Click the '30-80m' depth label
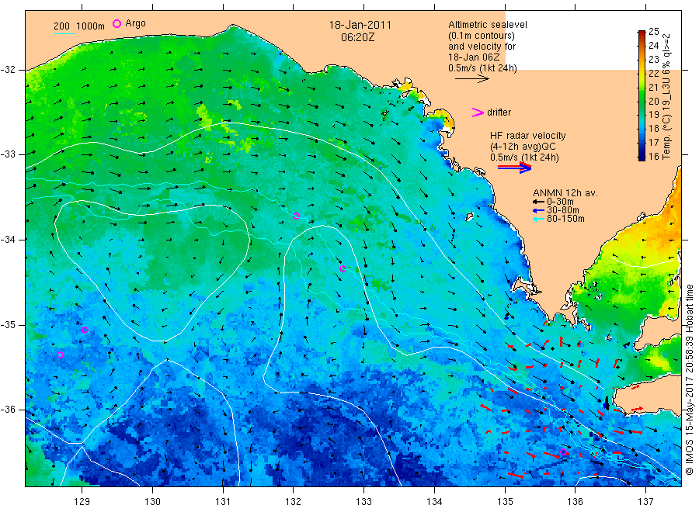Image resolution: width=699 pixels, height=512 pixels. (563, 210)
